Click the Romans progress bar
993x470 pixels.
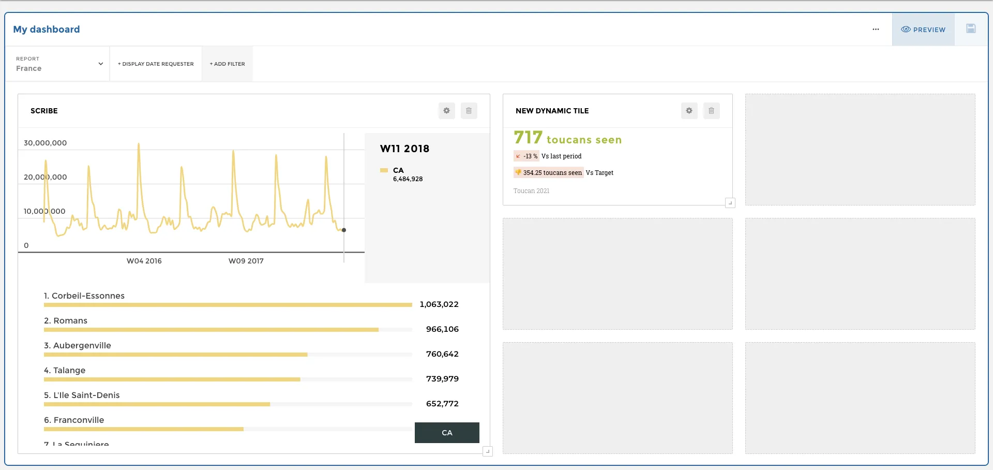[x=228, y=330]
